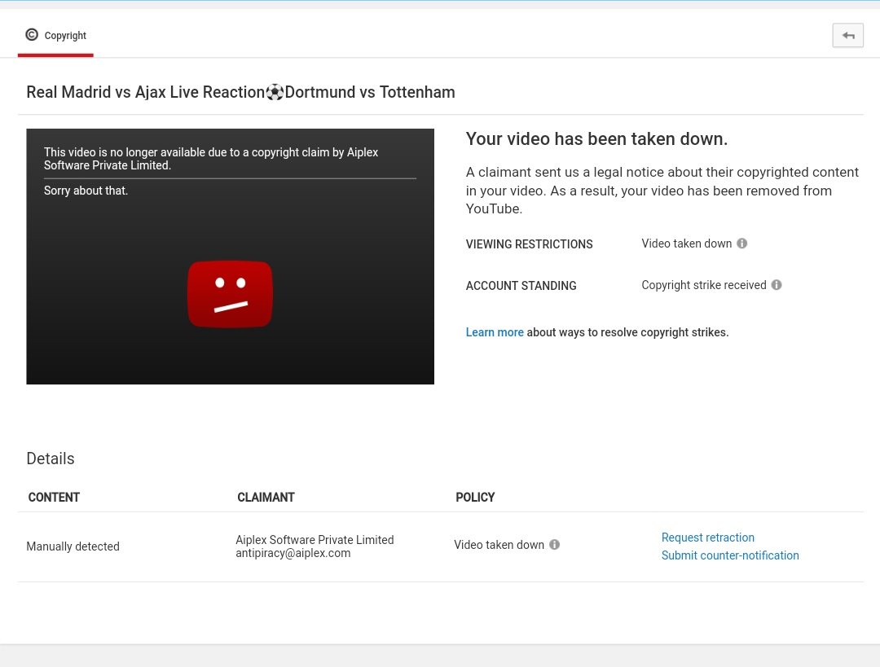Click info icon in the Policy column
880x667 pixels.
click(555, 545)
